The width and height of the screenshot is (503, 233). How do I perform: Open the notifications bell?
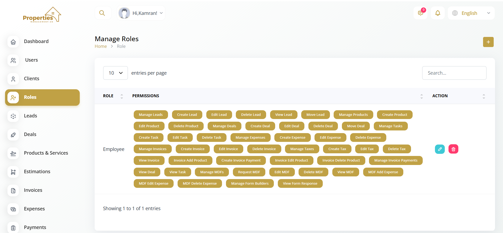point(438,13)
